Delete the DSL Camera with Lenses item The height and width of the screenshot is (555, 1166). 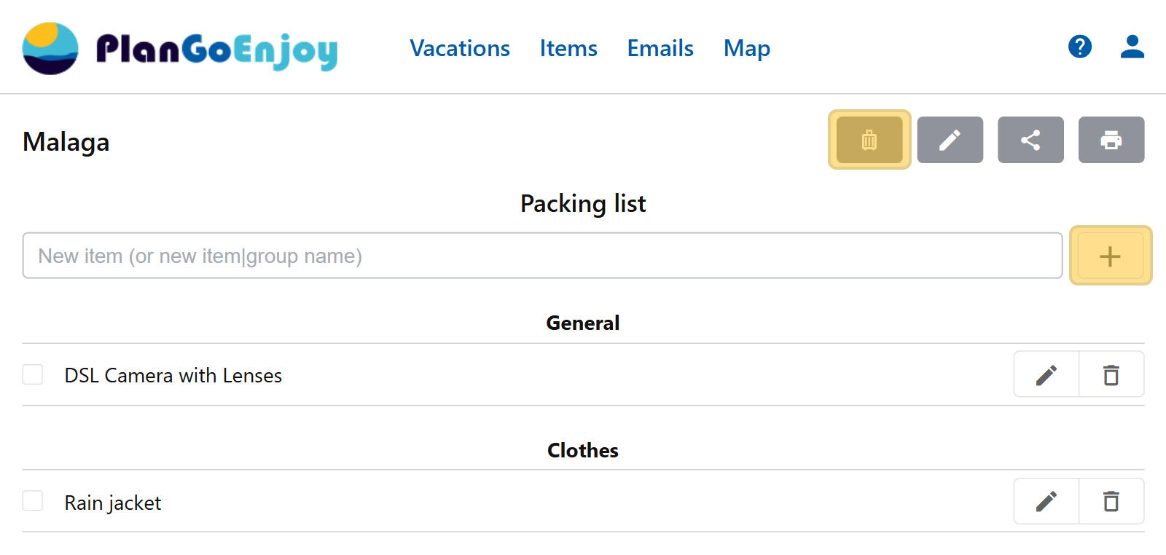coord(1111,375)
